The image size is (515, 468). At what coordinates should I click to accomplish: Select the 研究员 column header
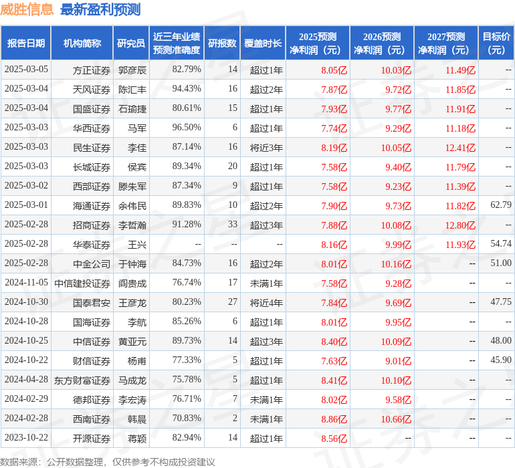coord(131,43)
